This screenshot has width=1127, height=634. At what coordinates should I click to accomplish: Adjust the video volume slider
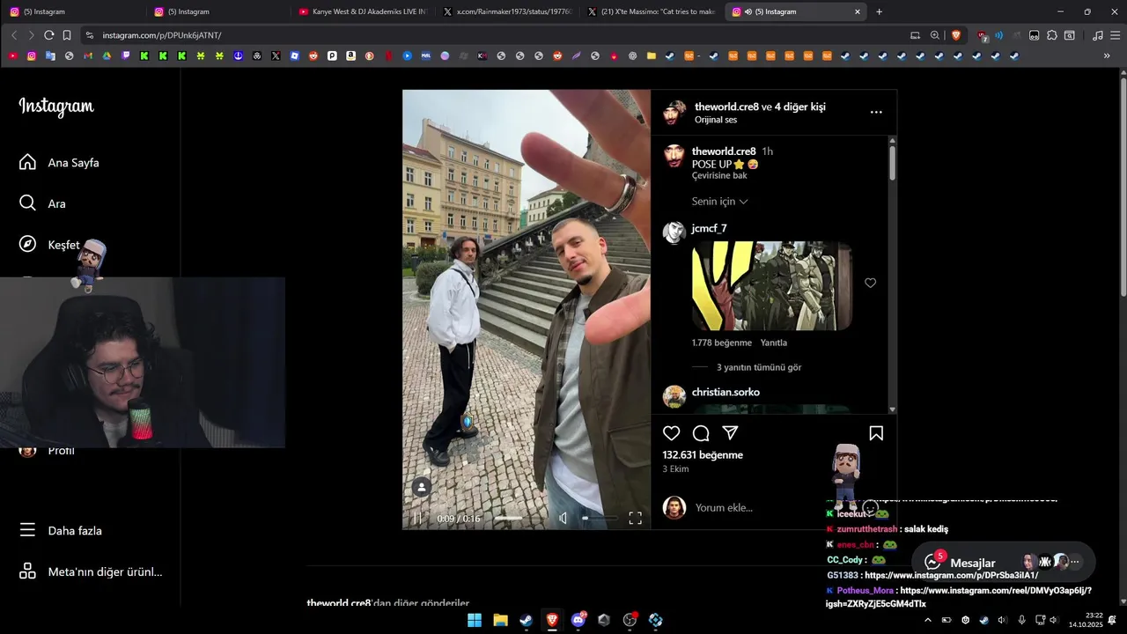point(600,518)
